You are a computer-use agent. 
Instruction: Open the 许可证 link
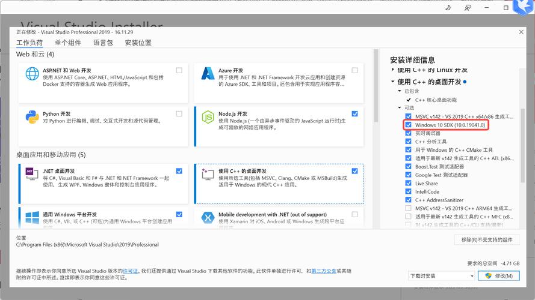131,271
